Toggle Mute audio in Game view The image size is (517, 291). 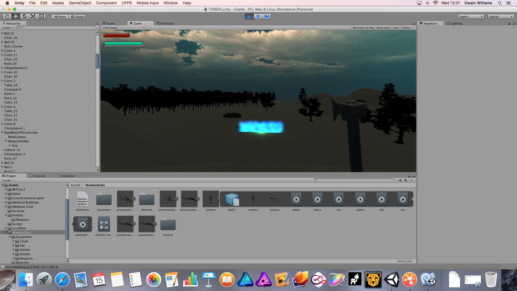[383, 28]
